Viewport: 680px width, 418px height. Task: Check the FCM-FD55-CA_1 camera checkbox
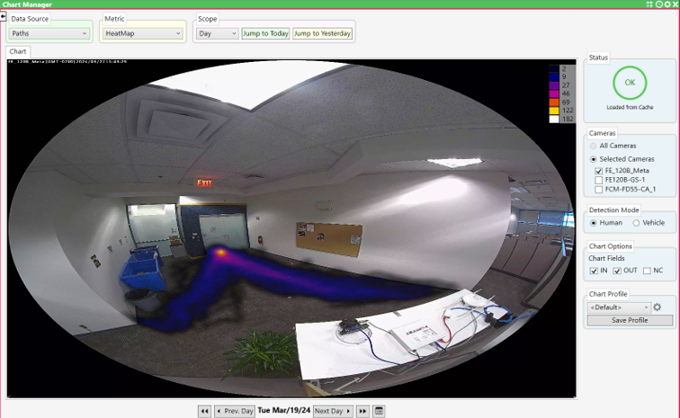point(598,190)
